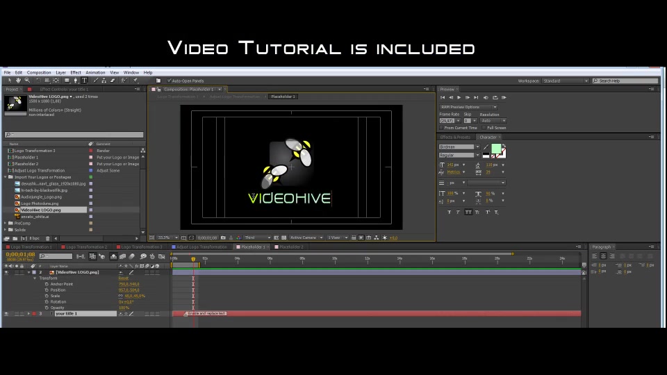This screenshot has width=667, height=375.
Task: Click the Loop options icon in Preview
Action: [495, 98]
